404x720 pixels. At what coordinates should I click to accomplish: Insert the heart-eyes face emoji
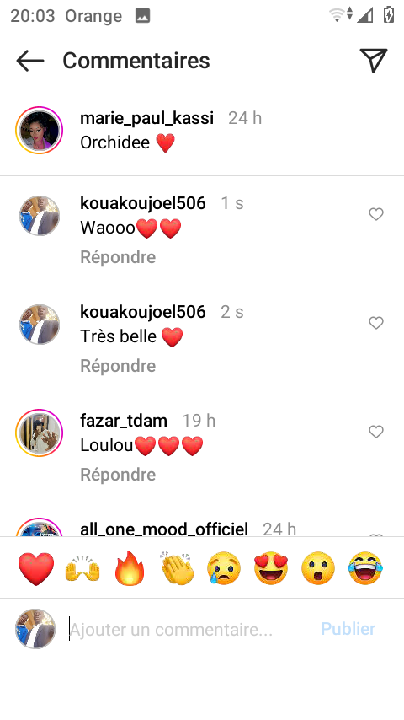pyautogui.click(x=271, y=568)
